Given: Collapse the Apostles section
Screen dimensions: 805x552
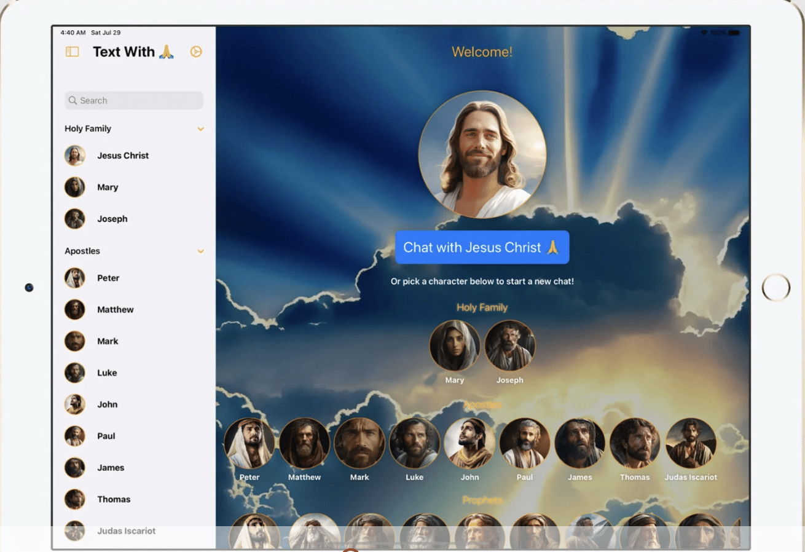Looking at the screenshot, I should 201,251.
